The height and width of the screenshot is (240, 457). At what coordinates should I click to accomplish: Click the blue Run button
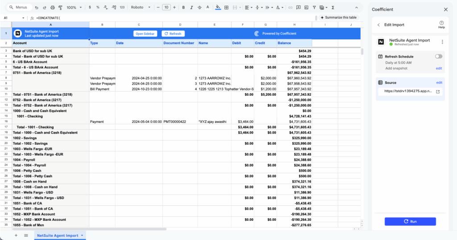(410, 221)
